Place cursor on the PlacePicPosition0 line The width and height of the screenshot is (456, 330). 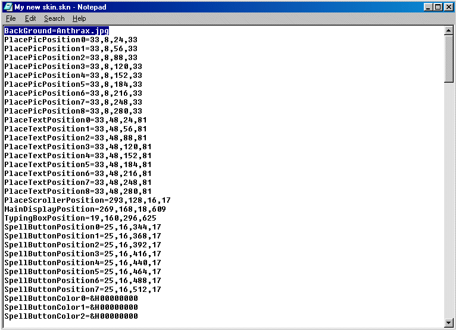pyautogui.click(x=70, y=40)
